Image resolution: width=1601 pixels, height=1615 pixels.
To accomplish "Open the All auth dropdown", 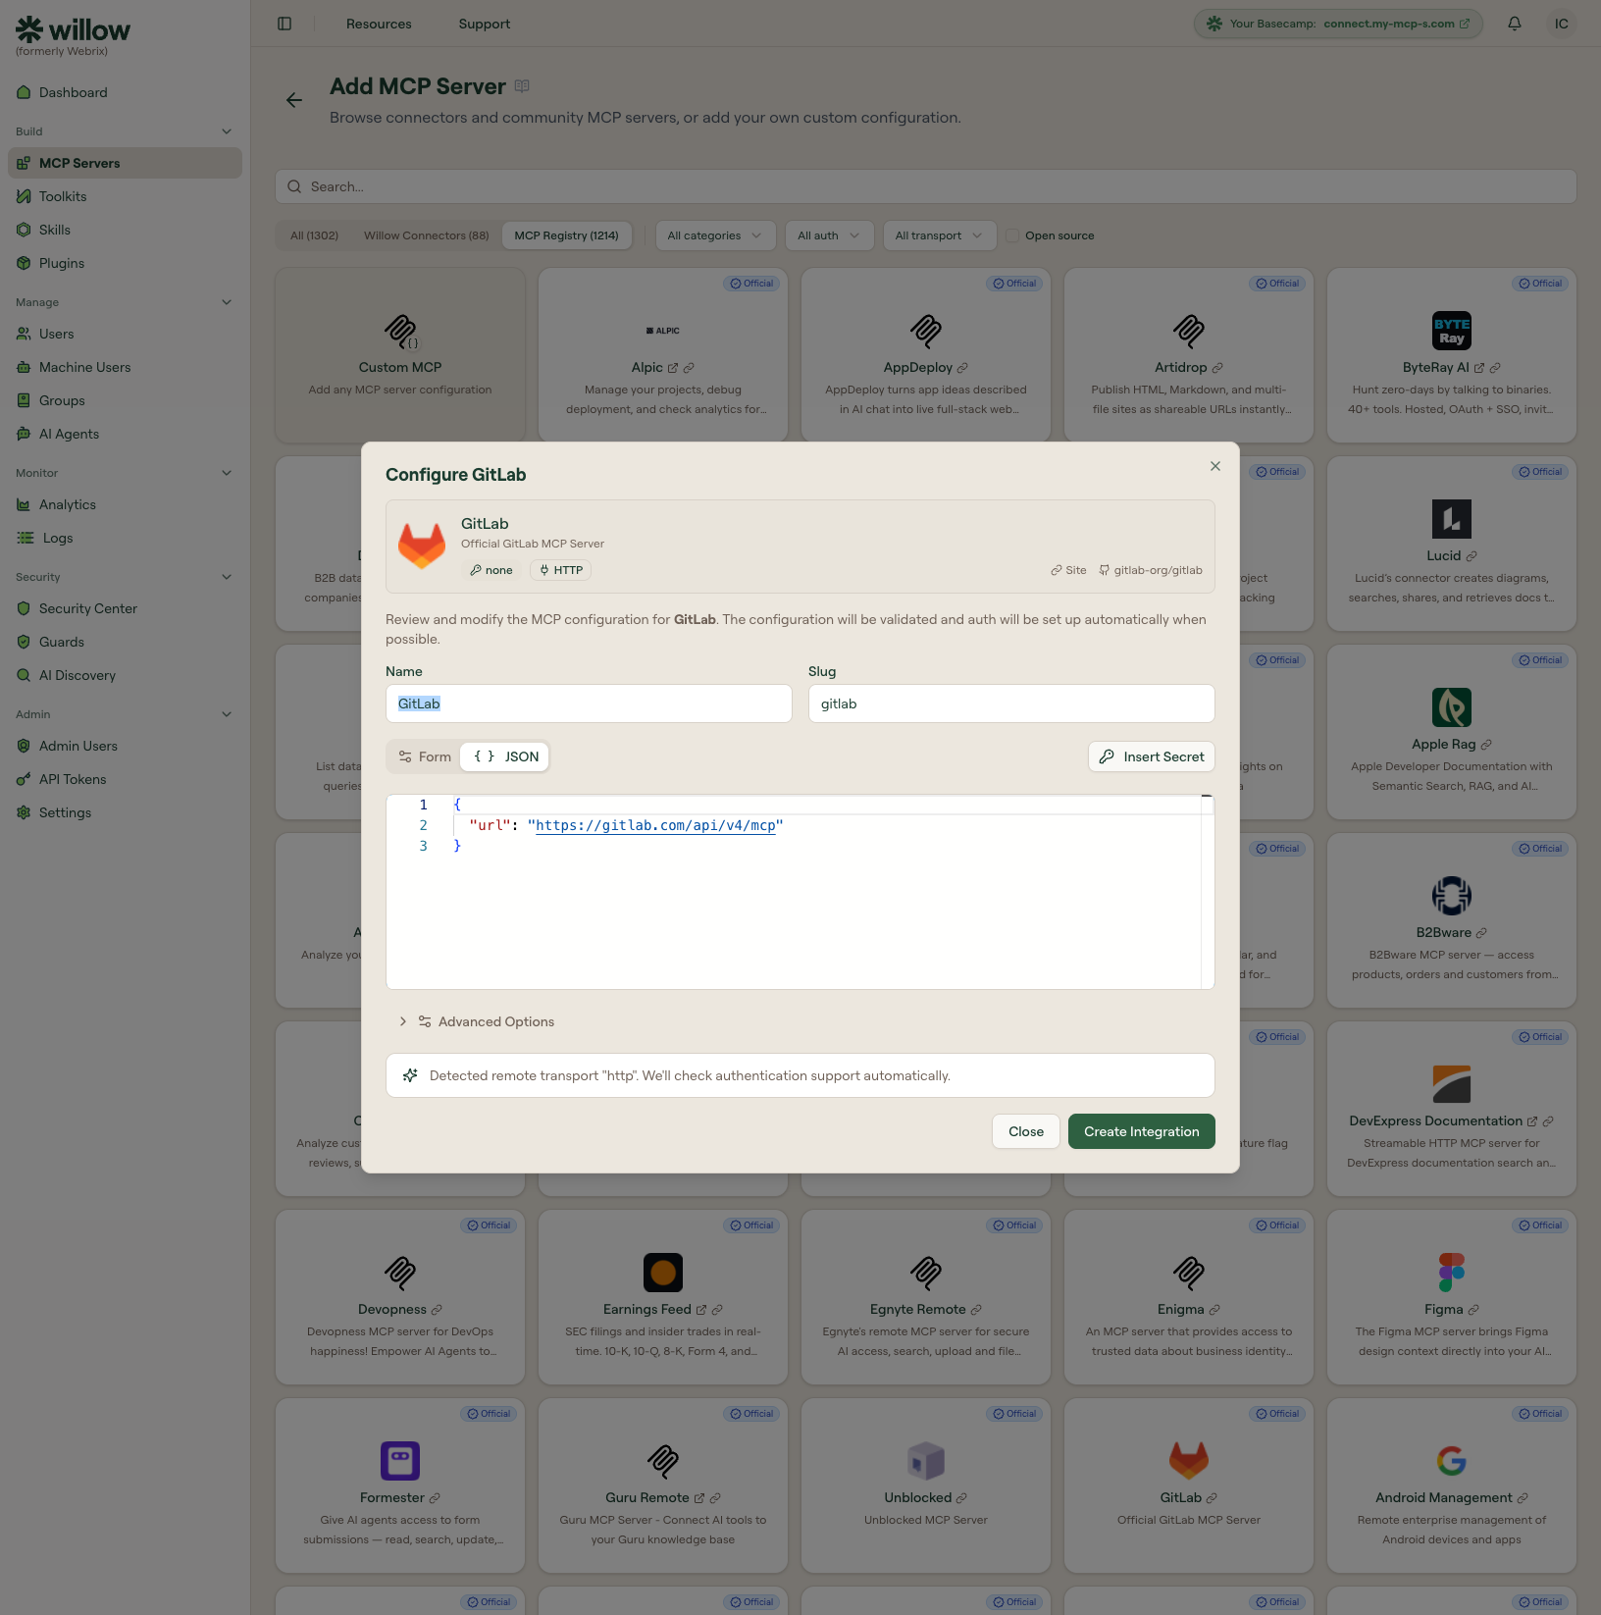I will (x=829, y=235).
